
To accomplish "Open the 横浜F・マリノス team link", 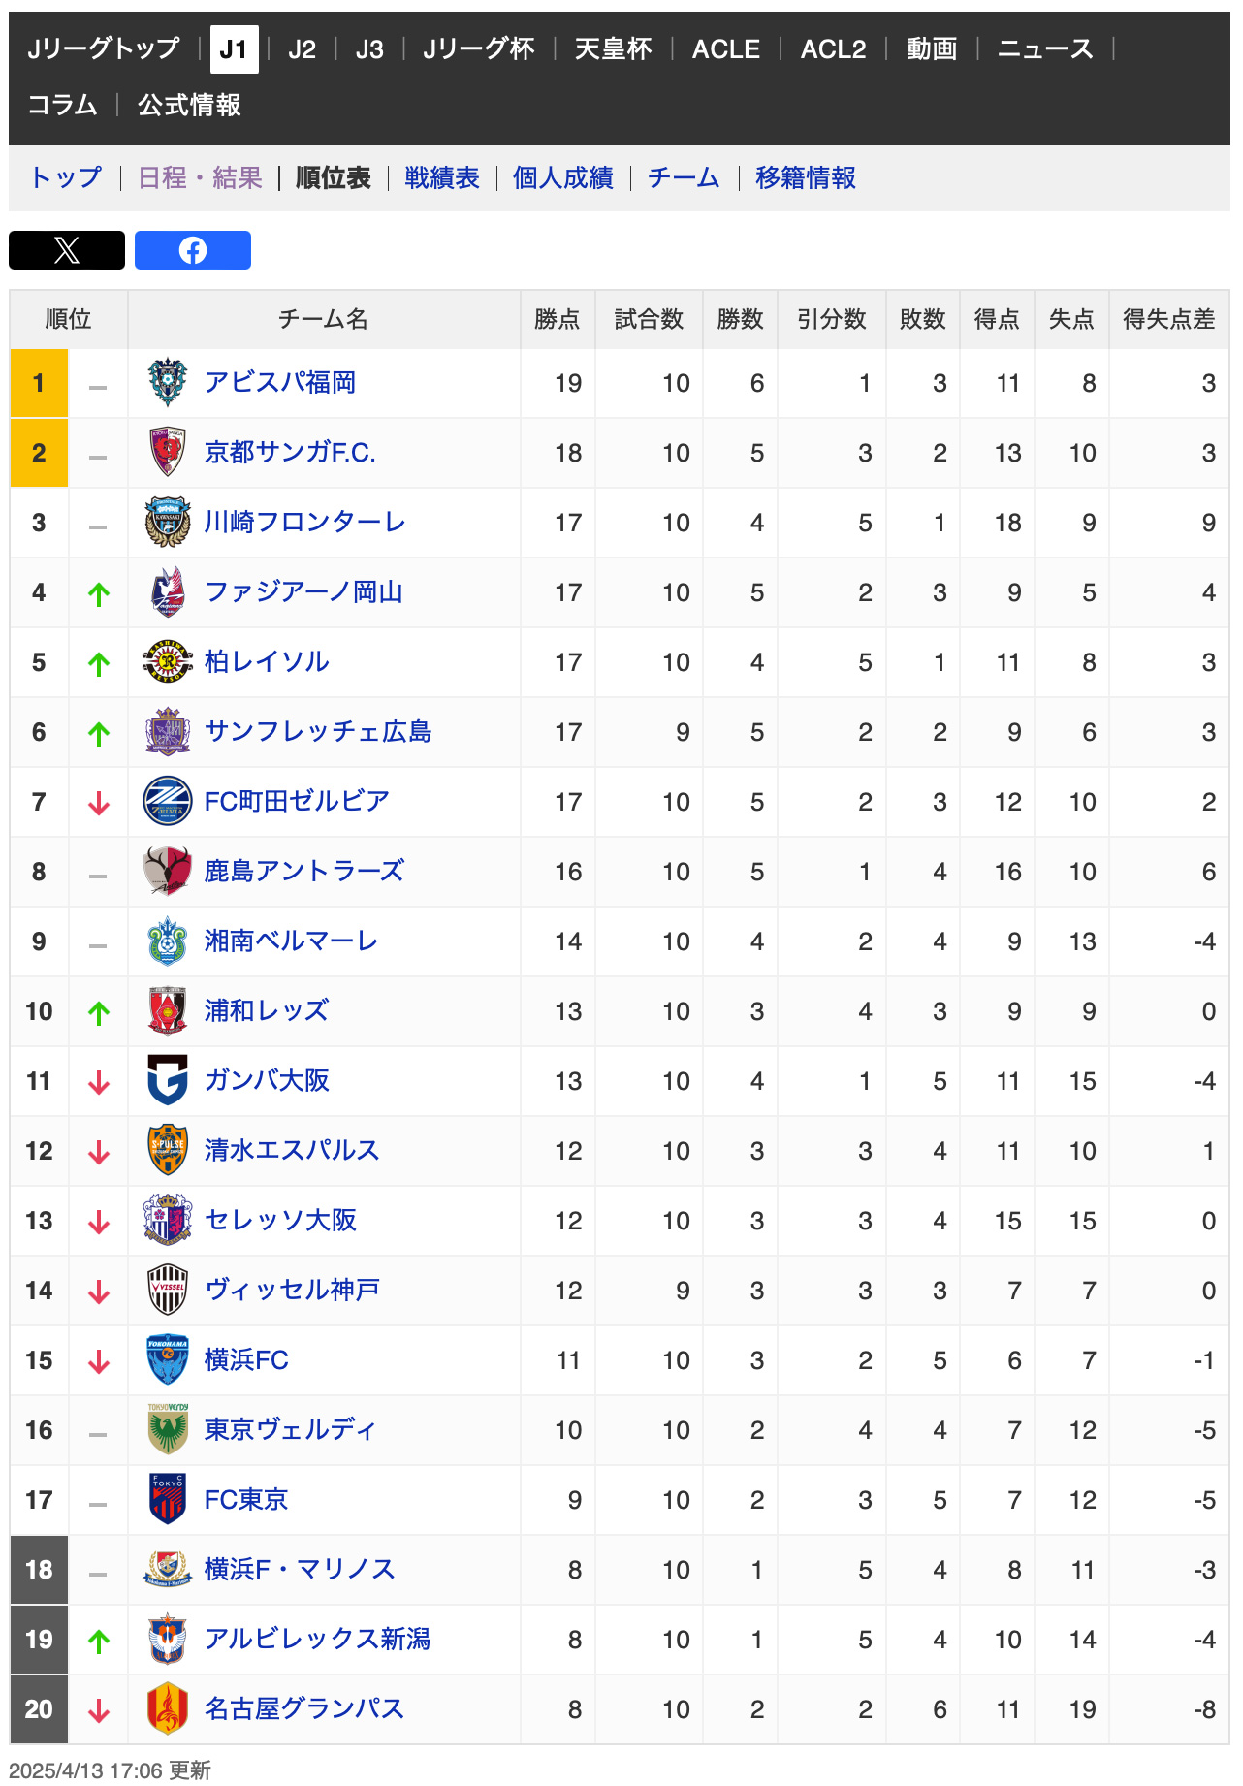I will [x=300, y=1570].
